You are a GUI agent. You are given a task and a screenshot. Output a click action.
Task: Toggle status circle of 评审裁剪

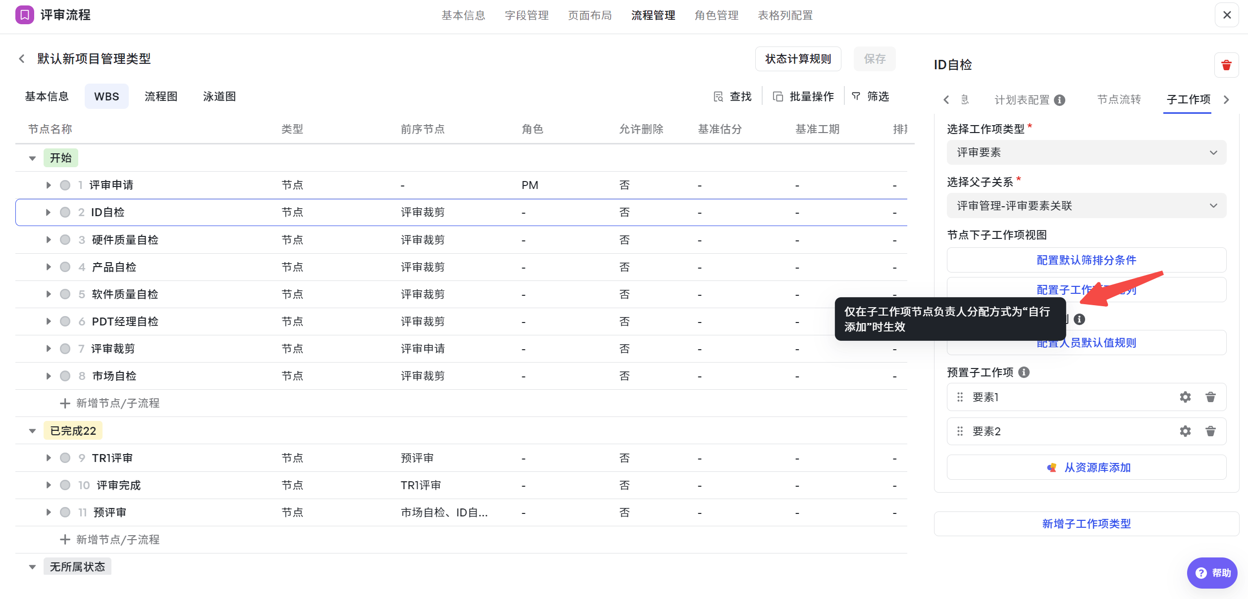pos(65,349)
